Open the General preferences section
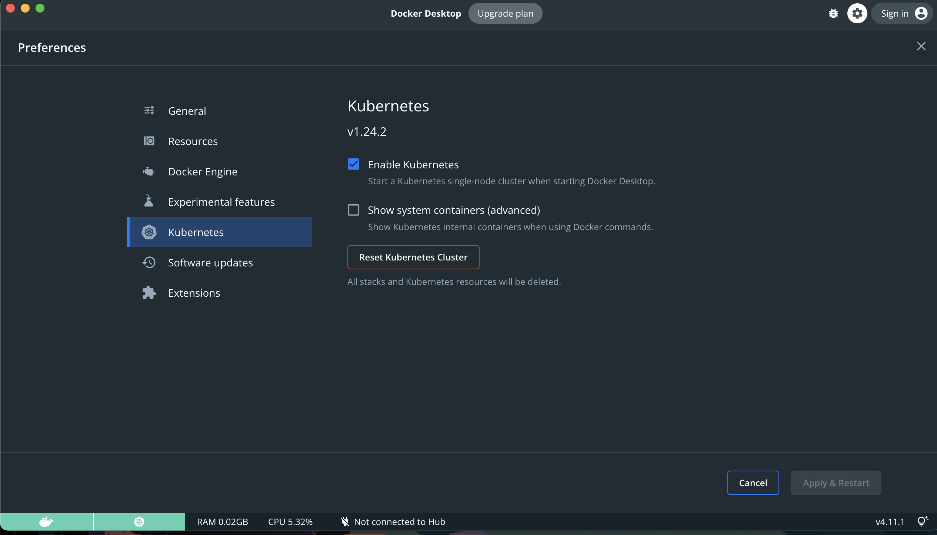 tap(219, 111)
